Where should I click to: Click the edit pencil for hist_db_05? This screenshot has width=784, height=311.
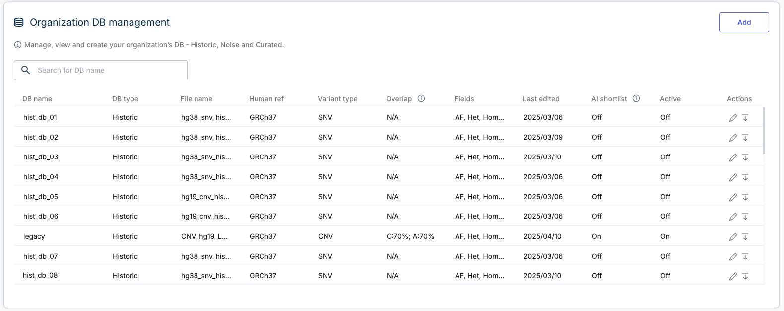click(x=733, y=197)
